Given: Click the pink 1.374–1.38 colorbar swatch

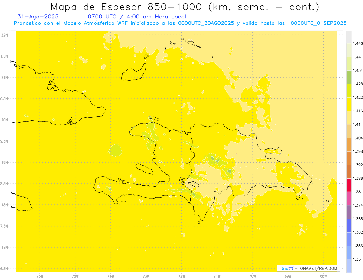Looking at the screenshot, I should (349, 198).
